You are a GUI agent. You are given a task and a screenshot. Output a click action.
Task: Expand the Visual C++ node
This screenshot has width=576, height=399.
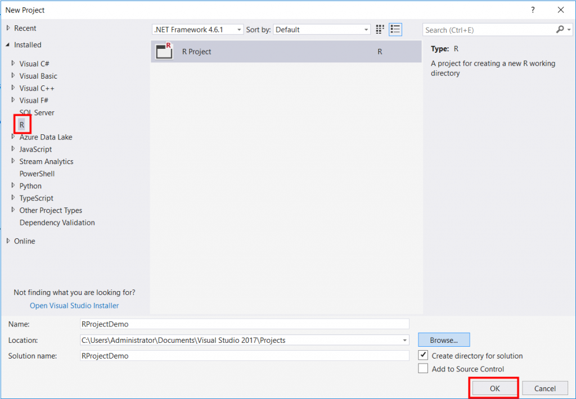click(x=13, y=88)
